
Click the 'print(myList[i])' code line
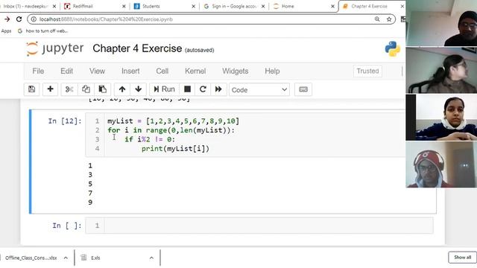(175, 149)
